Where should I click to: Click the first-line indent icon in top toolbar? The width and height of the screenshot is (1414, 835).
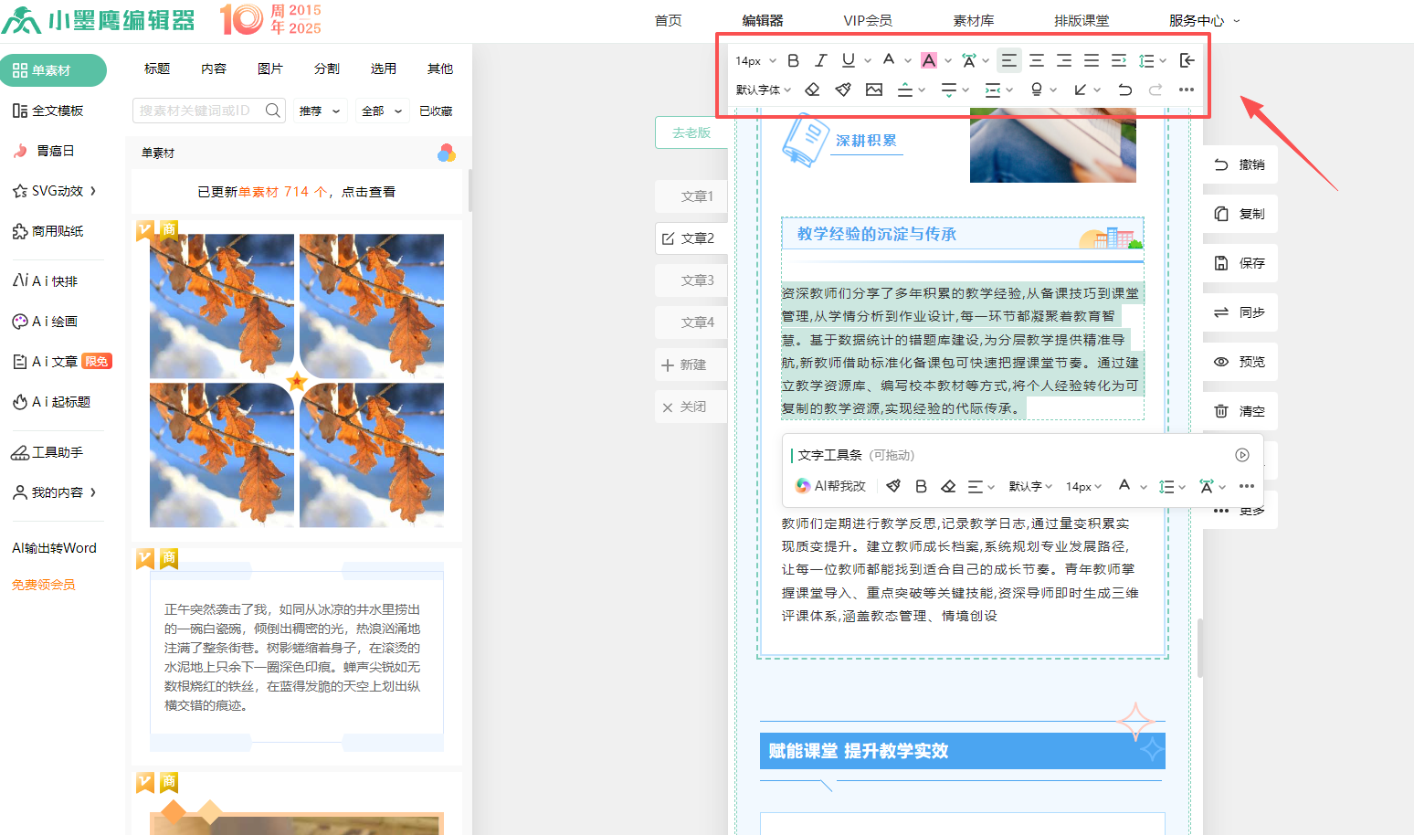pos(1119,60)
